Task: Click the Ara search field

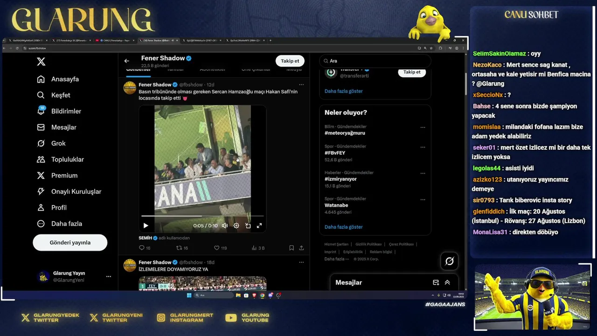Action: [375, 61]
